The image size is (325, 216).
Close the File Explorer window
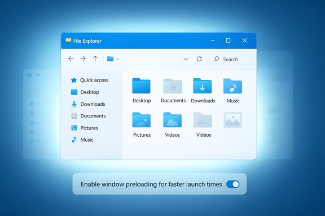(x=244, y=40)
